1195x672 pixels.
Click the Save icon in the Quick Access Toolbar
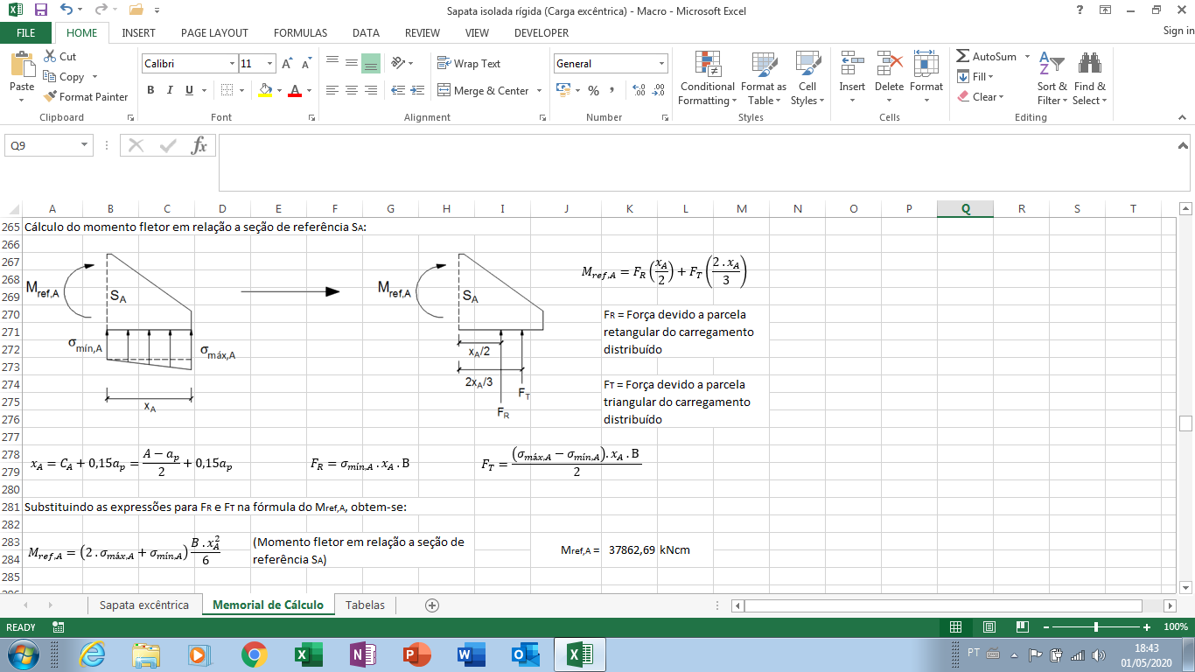41,10
